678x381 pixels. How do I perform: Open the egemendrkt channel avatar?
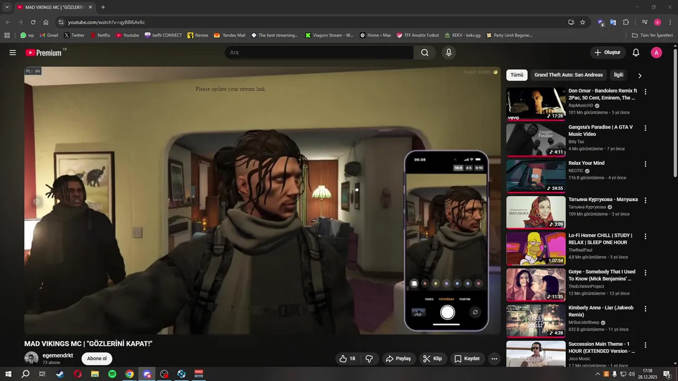31,358
